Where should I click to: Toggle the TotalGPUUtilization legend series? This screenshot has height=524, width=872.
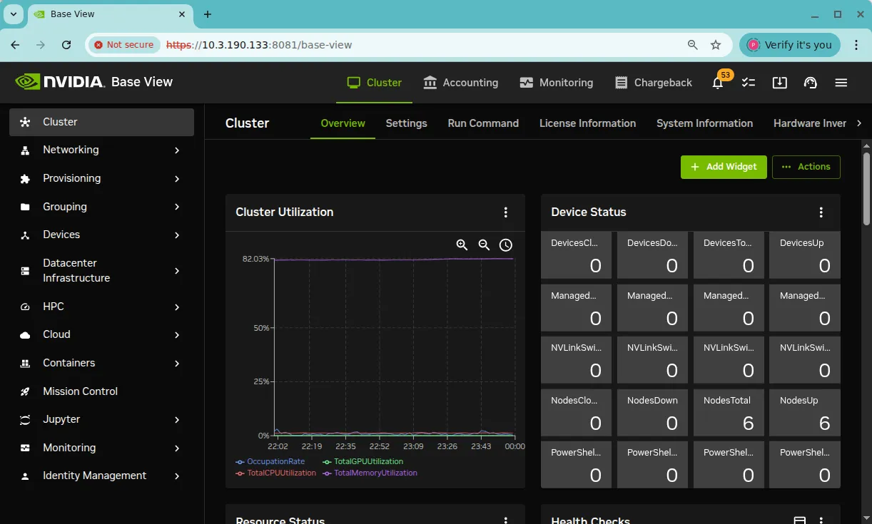coord(363,461)
